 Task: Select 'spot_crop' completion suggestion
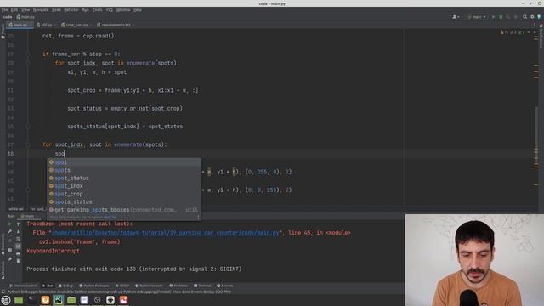124,194
